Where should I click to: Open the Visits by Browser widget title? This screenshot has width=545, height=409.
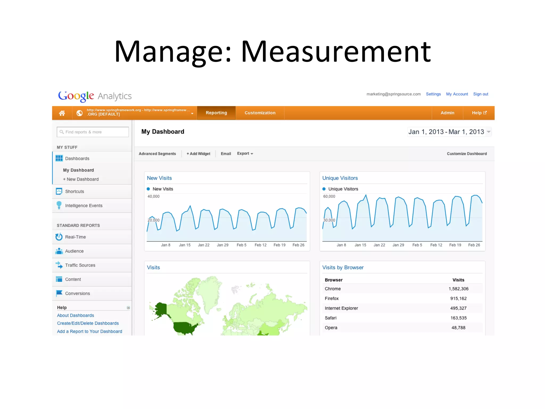[343, 267]
